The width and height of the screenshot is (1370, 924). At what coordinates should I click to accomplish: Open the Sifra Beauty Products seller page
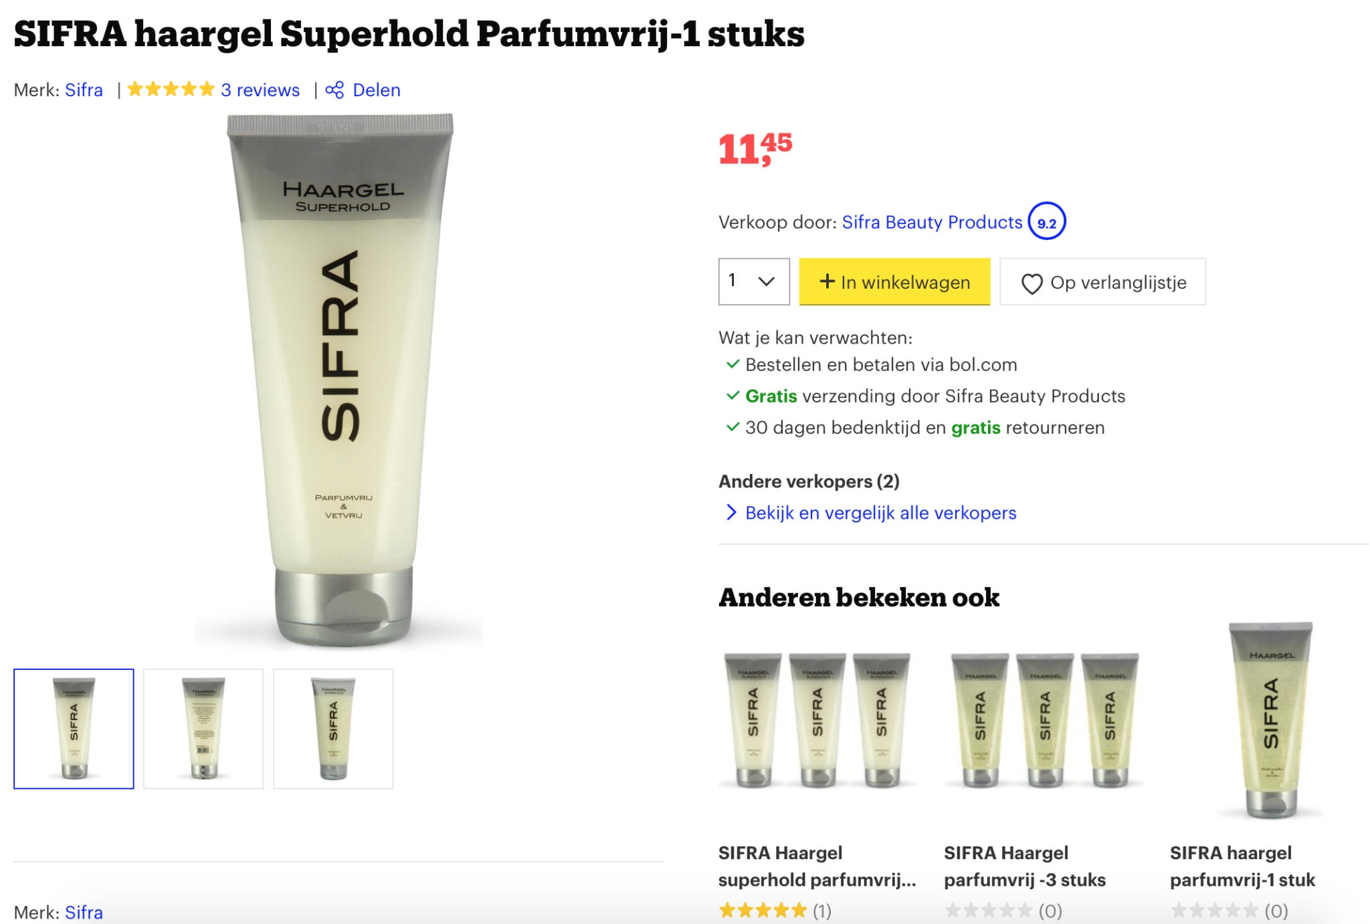coord(933,222)
